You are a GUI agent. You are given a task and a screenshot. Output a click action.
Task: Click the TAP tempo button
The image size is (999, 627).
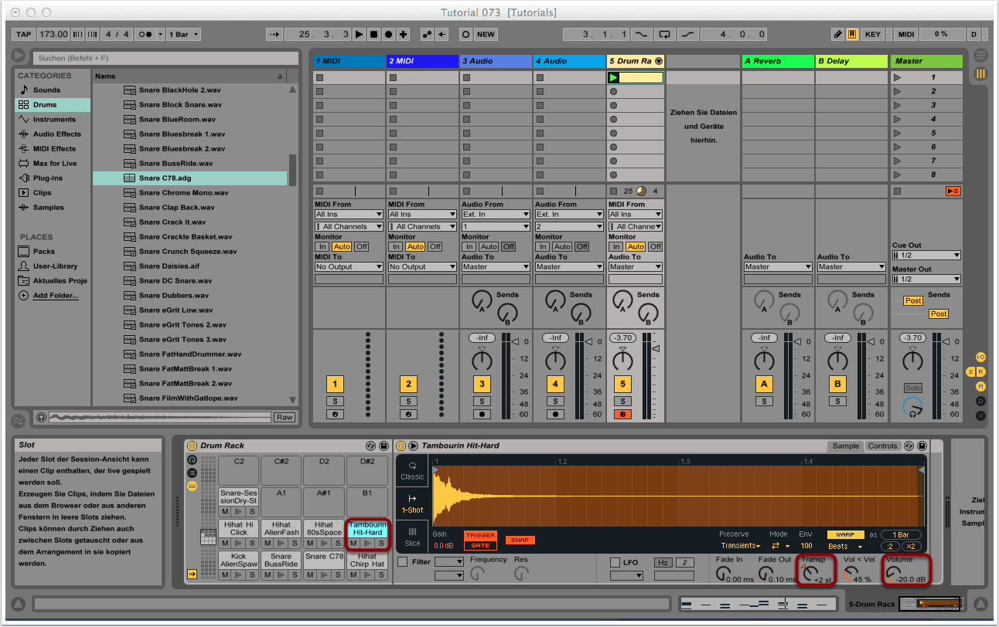click(24, 34)
